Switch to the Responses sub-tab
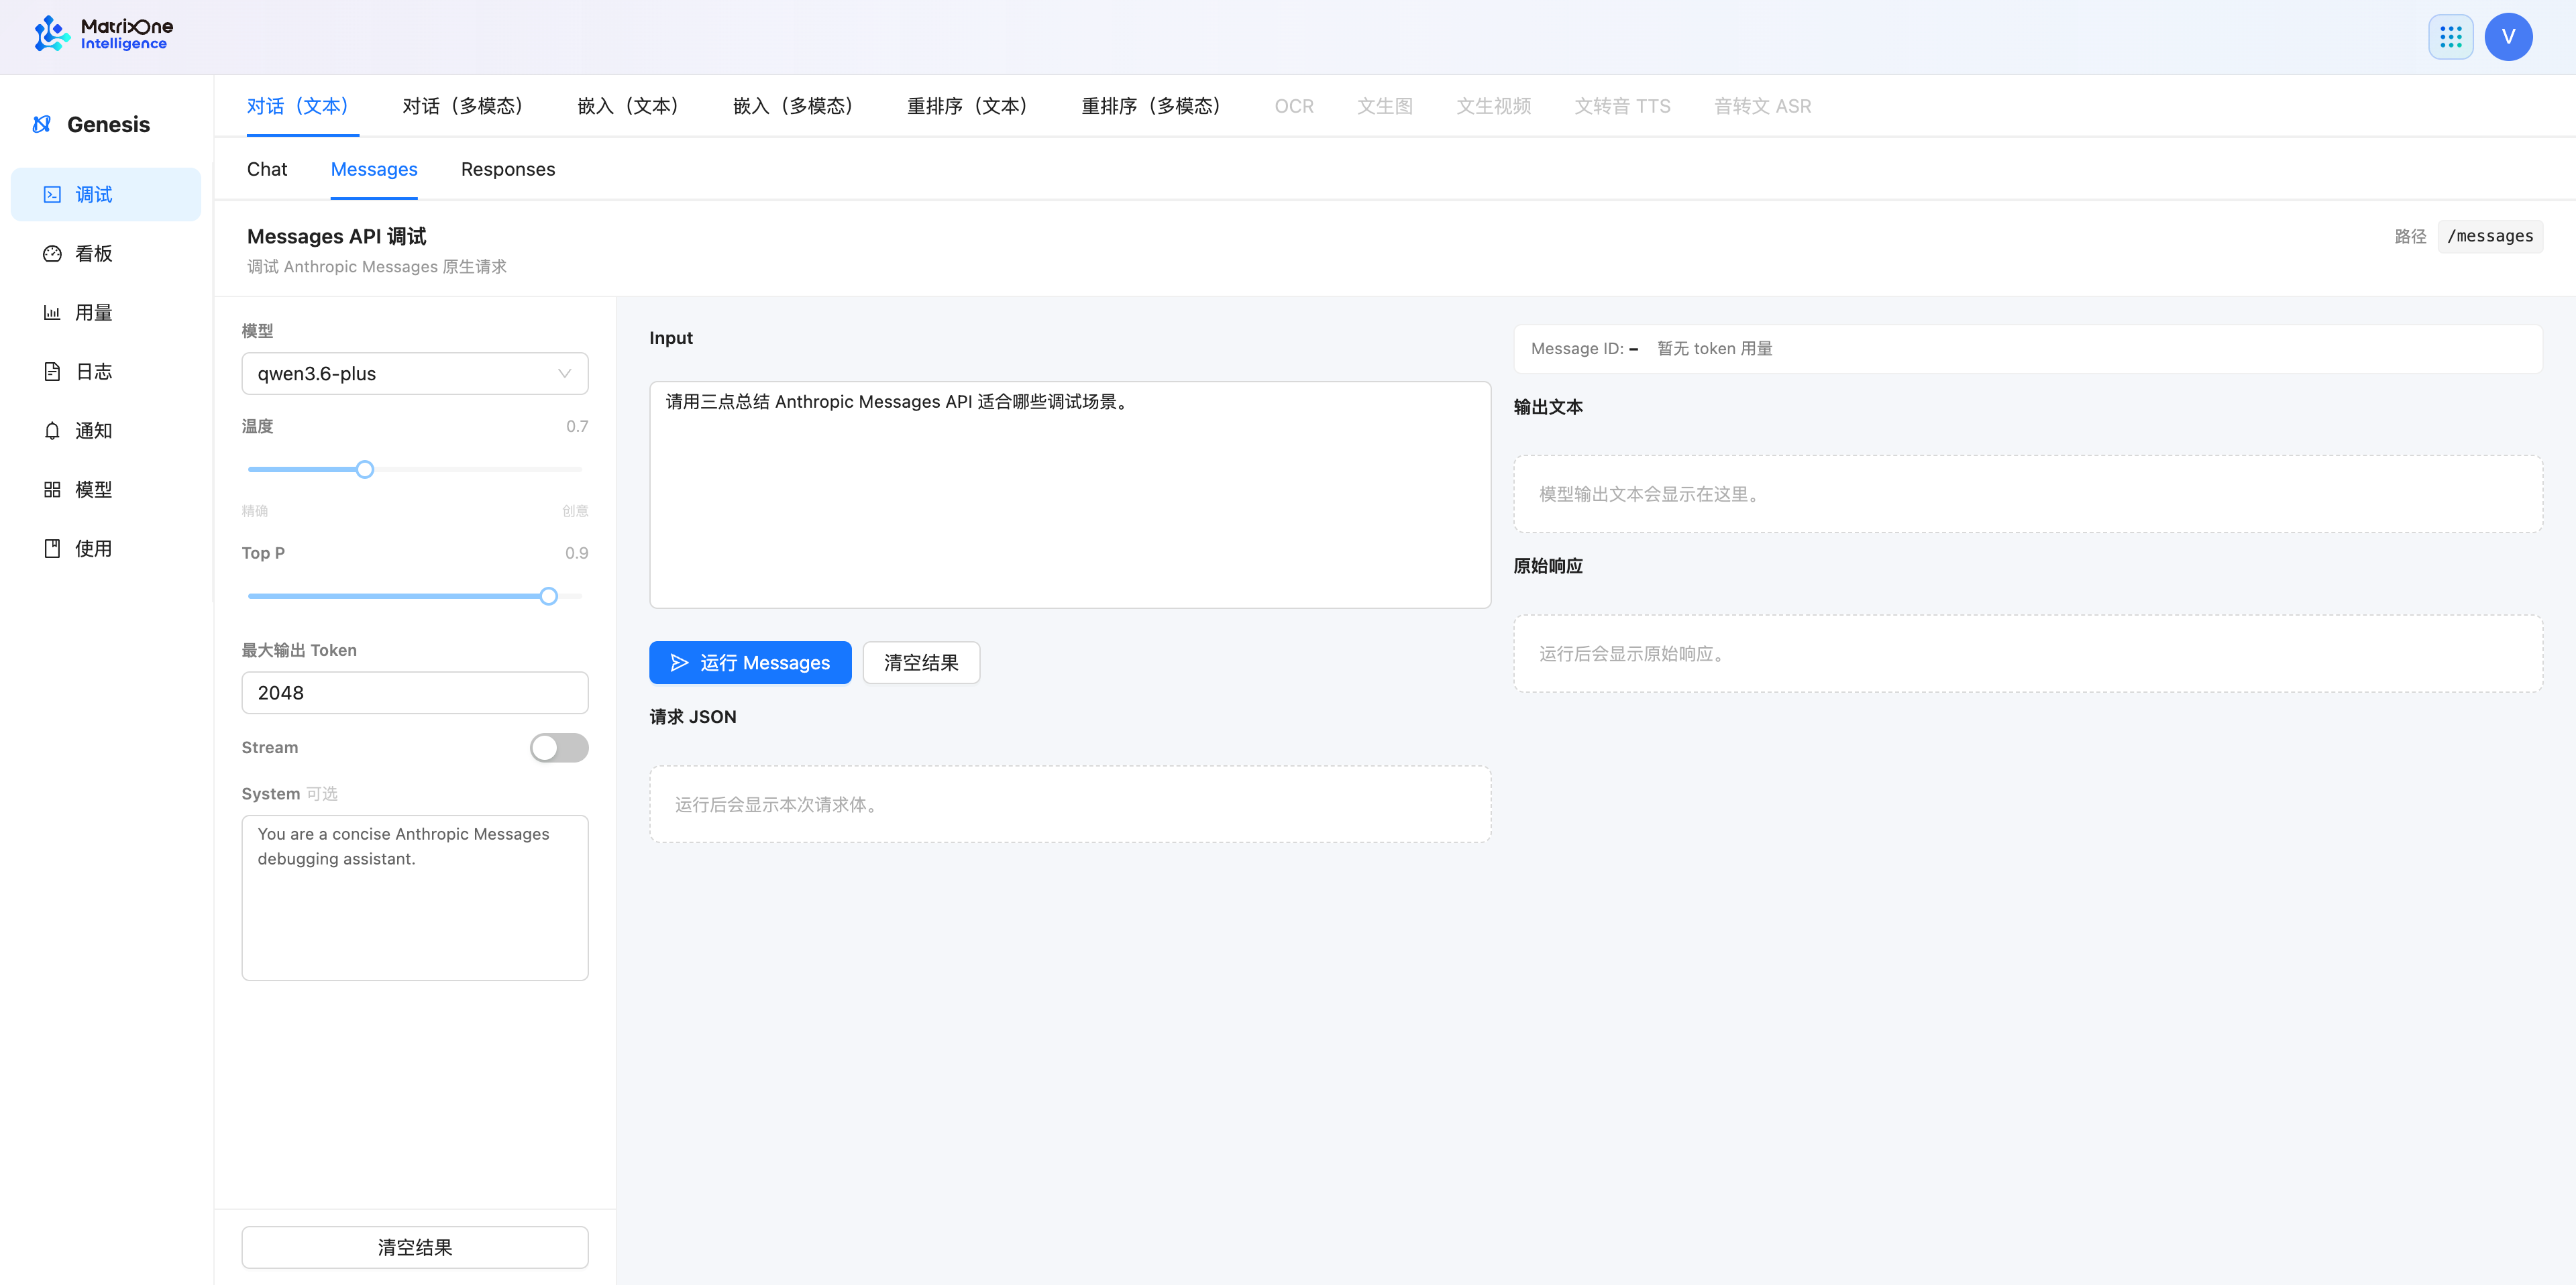The image size is (2576, 1285). (x=508, y=169)
